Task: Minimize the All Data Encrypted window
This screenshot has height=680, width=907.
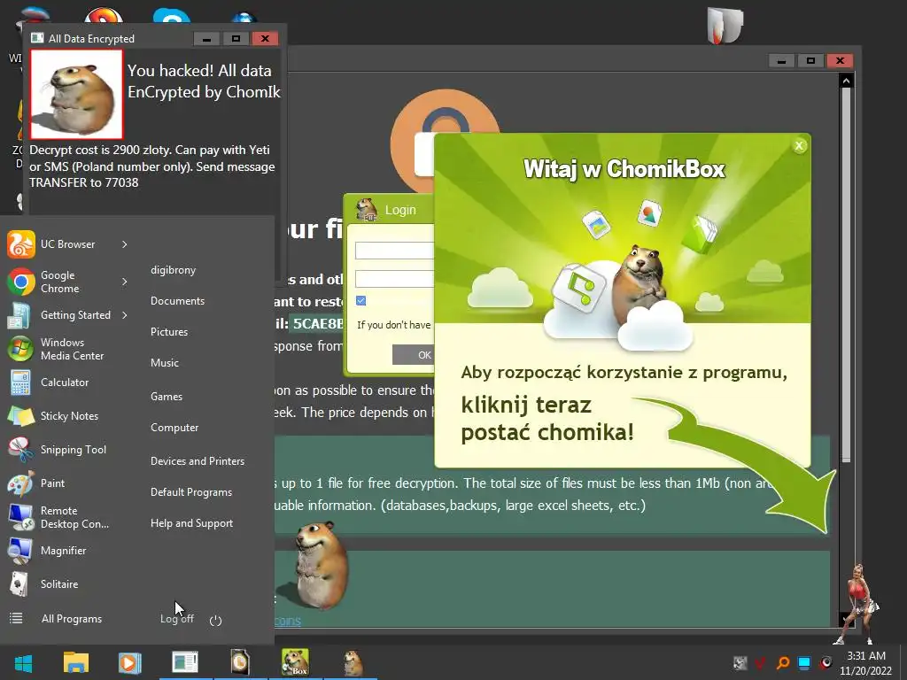Action: point(206,39)
